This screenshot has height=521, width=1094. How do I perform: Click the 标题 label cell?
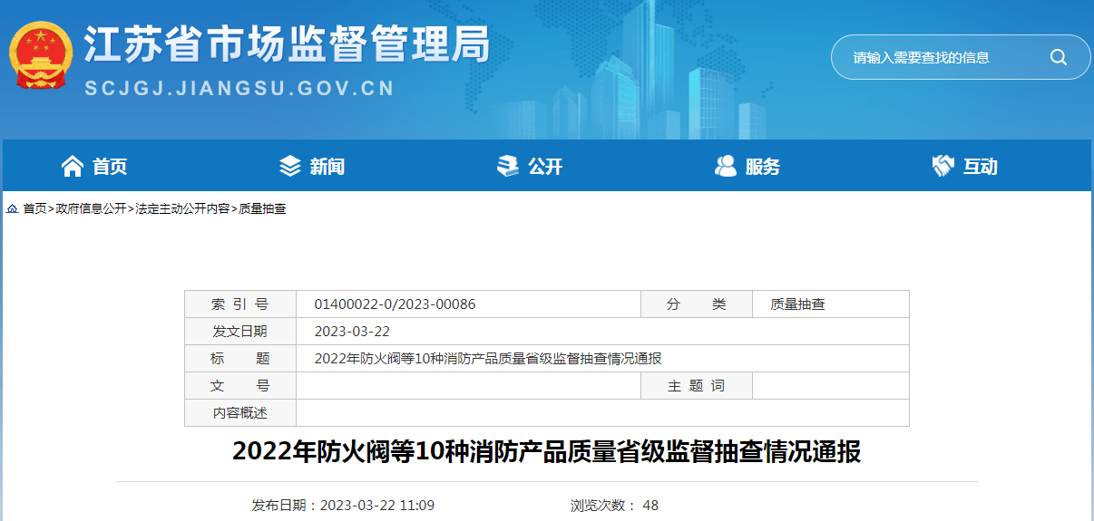pyautogui.click(x=240, y=359)
